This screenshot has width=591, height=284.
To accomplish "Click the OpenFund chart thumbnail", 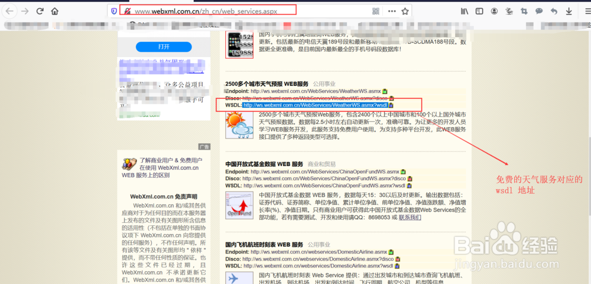I will coord(239,205).
